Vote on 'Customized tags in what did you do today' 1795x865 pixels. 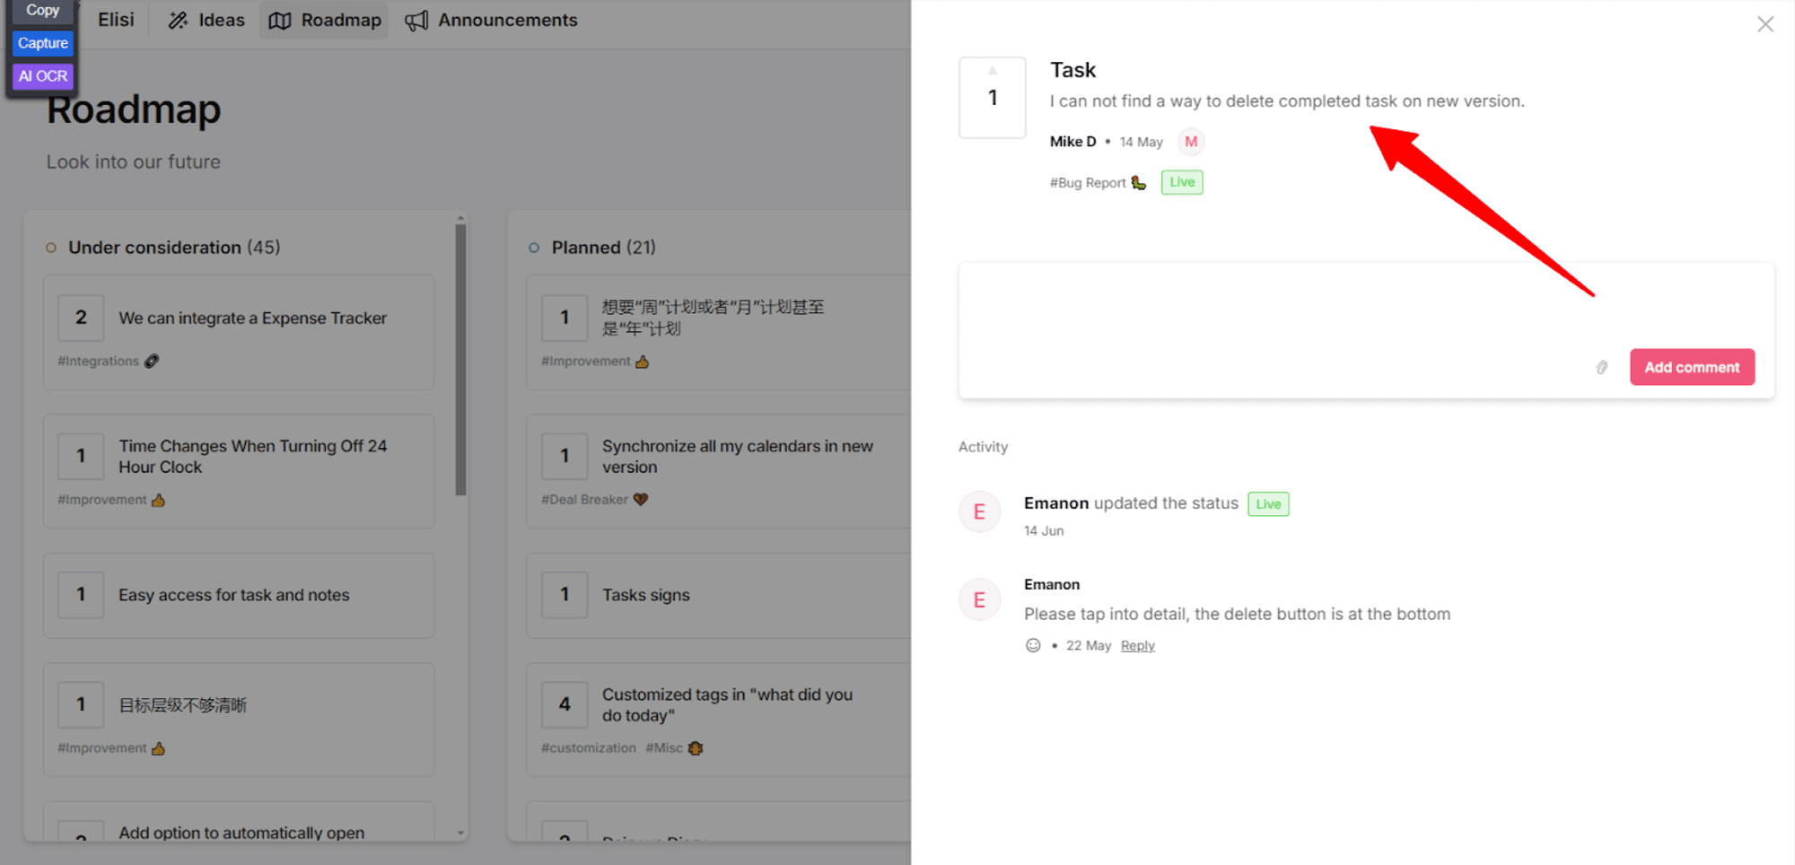(x=565, y=704)
